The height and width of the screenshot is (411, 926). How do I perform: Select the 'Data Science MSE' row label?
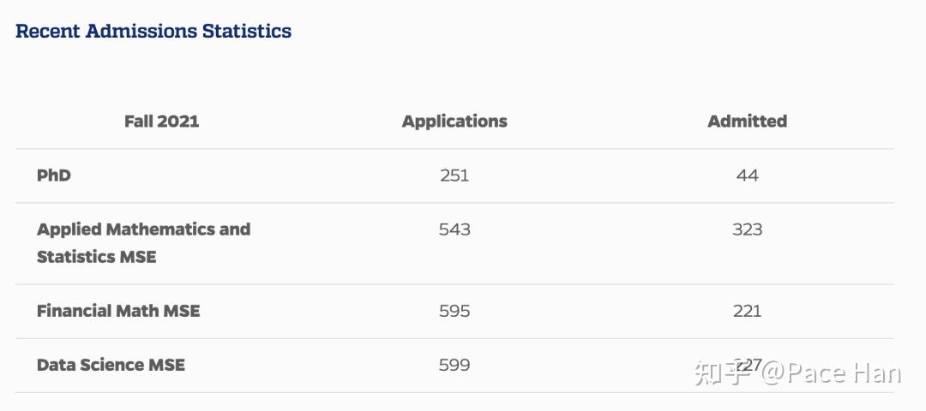[111, 365]
